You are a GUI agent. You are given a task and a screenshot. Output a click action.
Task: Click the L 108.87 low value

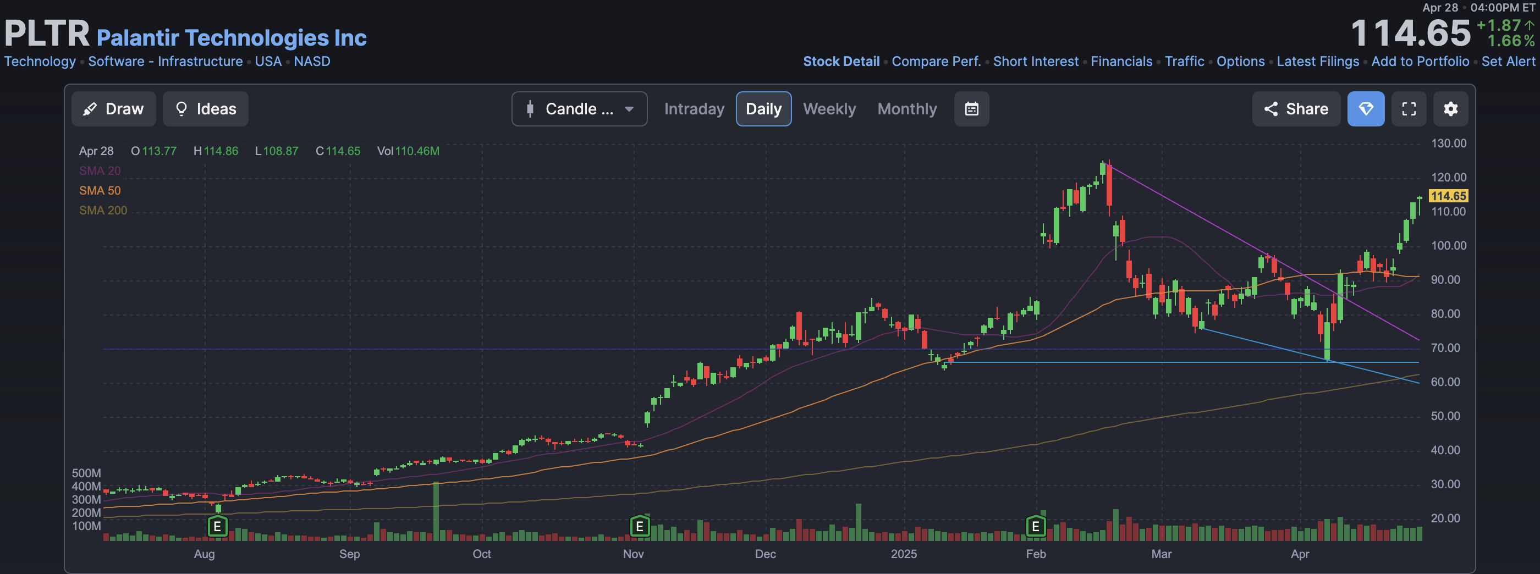[x=276, y=151]
